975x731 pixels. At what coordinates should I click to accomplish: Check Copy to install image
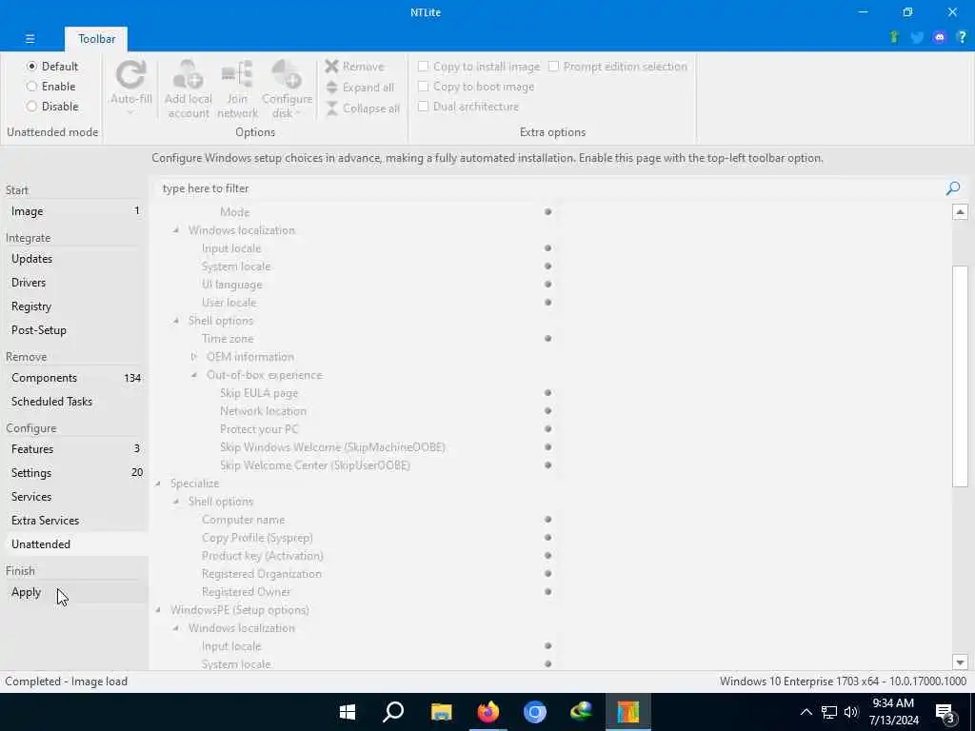(x=479, y=67)
